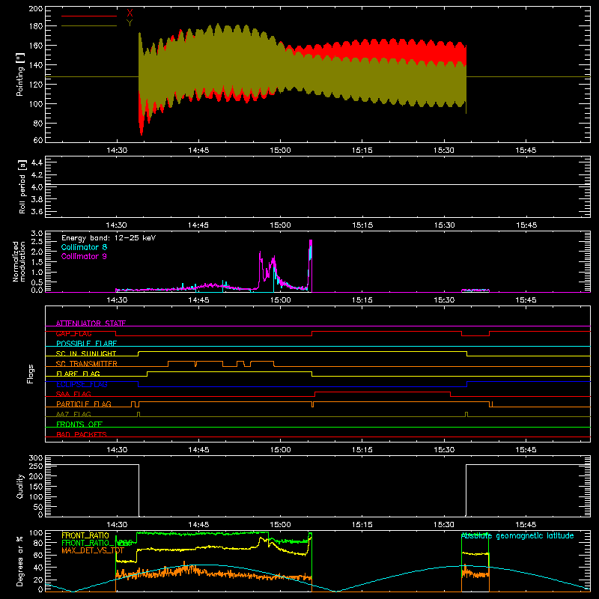Screen dimensions: 599x599
Task: Click the GAP_FLAG label
Action: click(x=73, y=333)
